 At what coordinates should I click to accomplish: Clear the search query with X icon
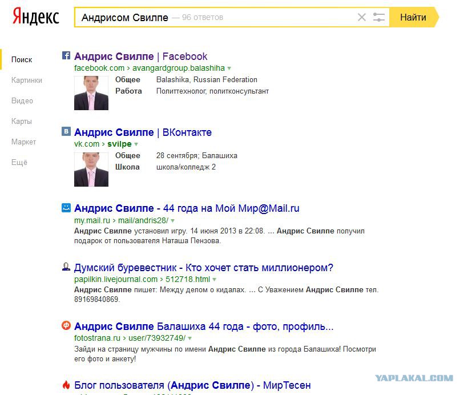click(361, 17)
